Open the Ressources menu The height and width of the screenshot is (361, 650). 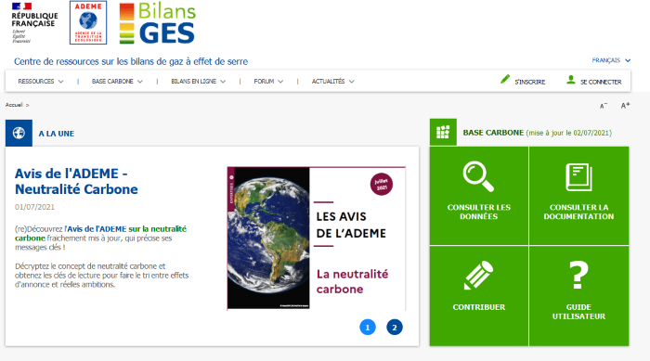point(41,82)
